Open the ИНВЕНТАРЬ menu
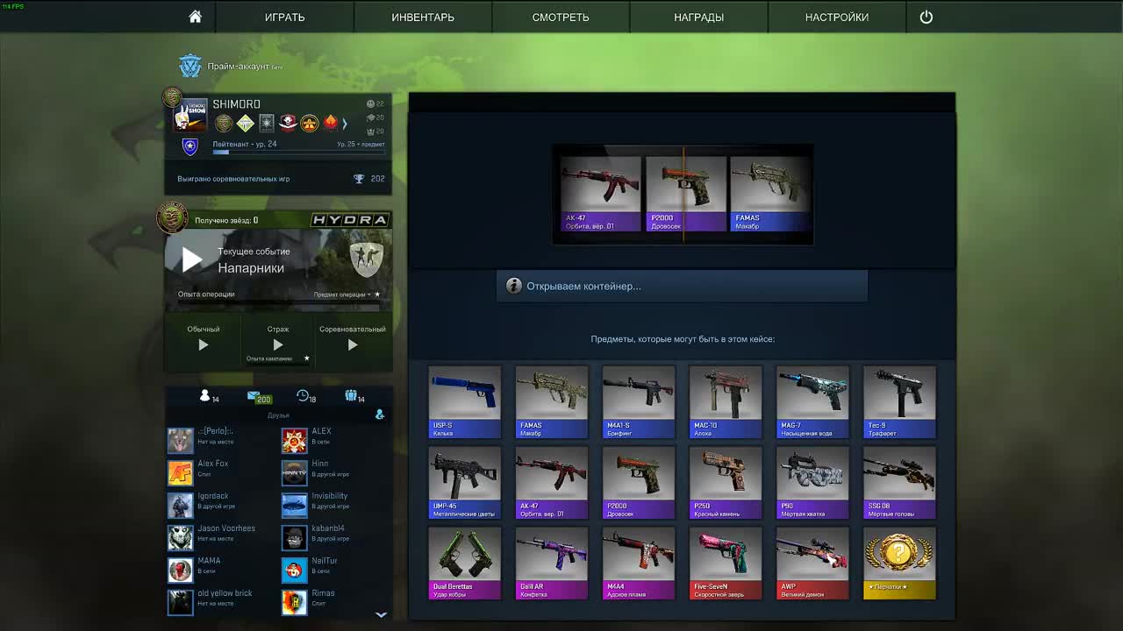1123x631 pixels. tap(423, 17)
